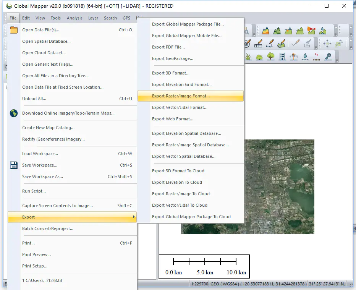
Task: Click the Create Elevation Grid terrain icon
Action: [x=265, y=31]
